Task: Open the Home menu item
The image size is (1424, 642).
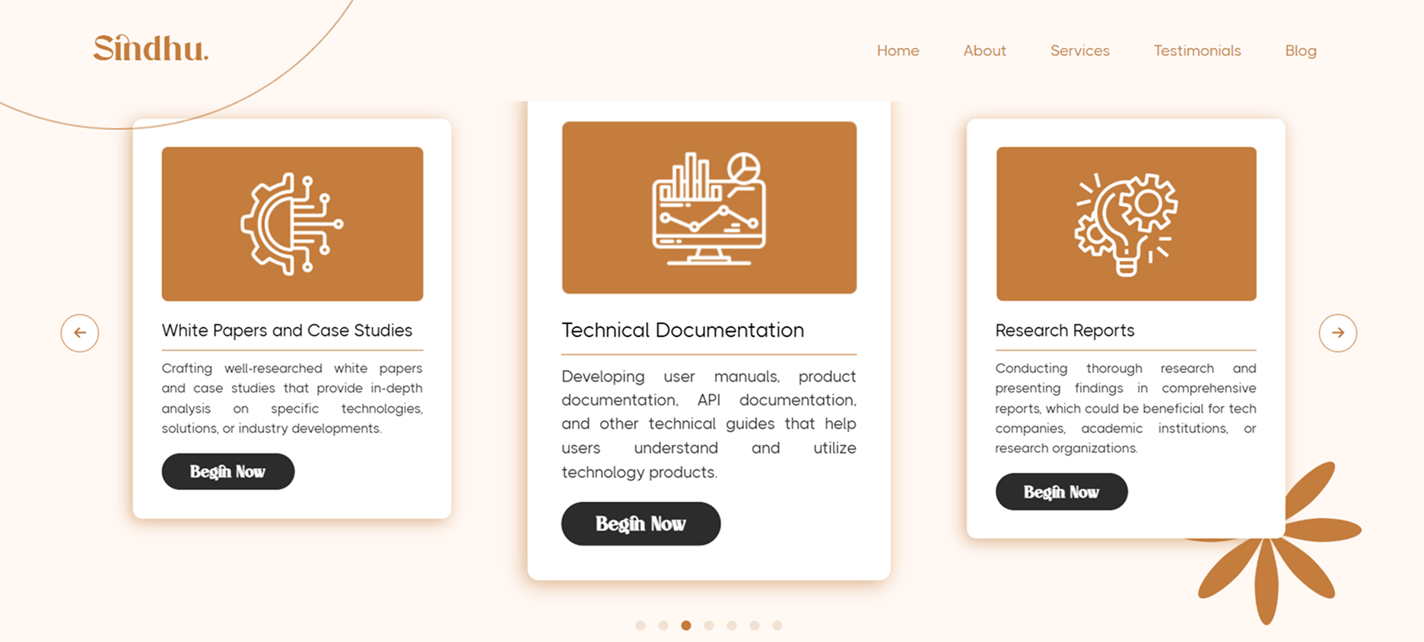Action: [x=898, y=51]
